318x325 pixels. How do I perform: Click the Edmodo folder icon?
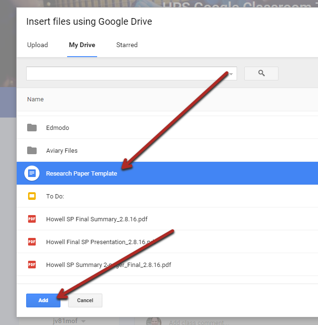click(x=32, y=128)
